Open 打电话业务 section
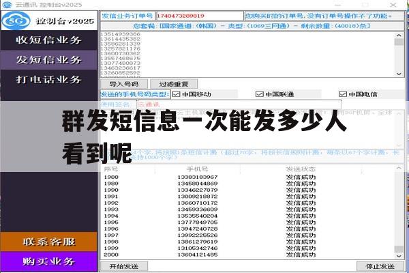Viewport: 409px width, 273px height. tap(49, 79)
